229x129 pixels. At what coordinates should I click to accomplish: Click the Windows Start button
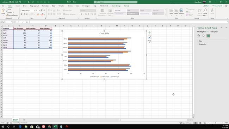click(2, 127)
